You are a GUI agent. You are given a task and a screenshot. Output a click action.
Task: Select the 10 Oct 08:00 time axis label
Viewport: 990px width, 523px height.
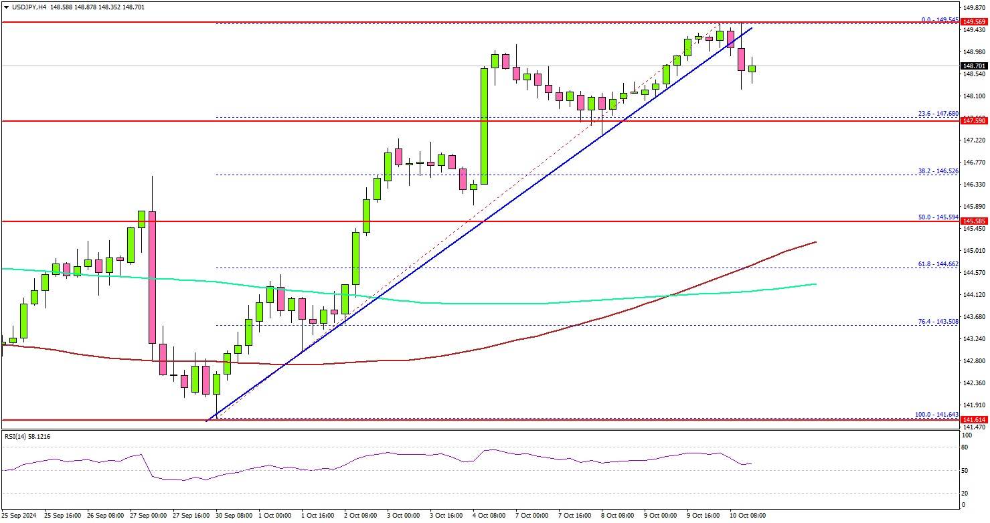coord(746,516)
